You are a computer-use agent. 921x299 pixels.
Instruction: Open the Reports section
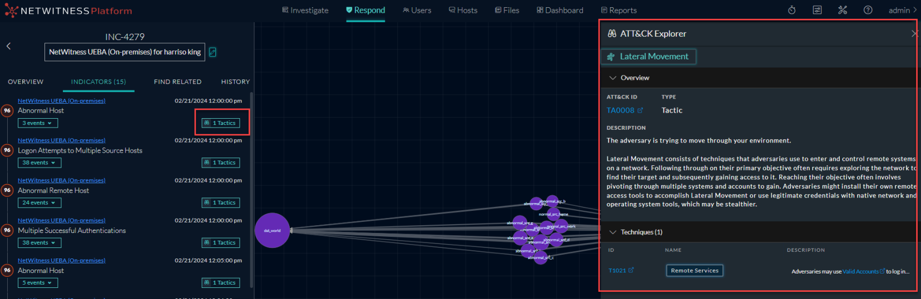coord(619,10)
